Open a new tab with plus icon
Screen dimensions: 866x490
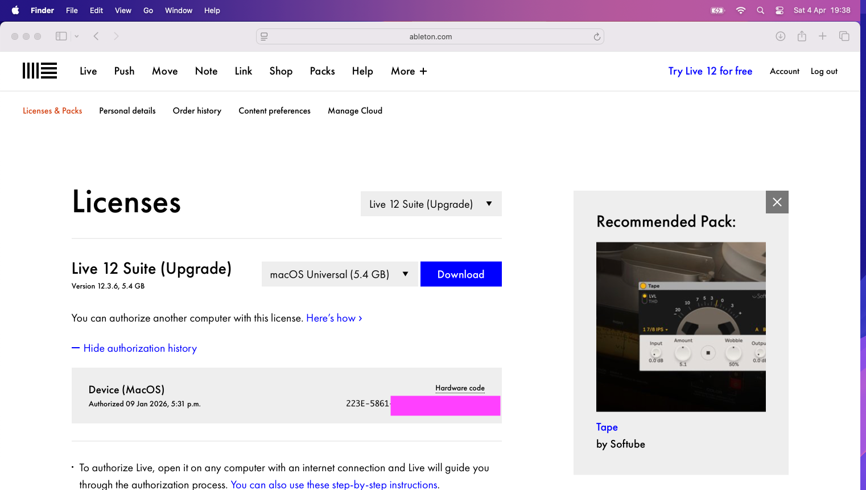(822, 36)
